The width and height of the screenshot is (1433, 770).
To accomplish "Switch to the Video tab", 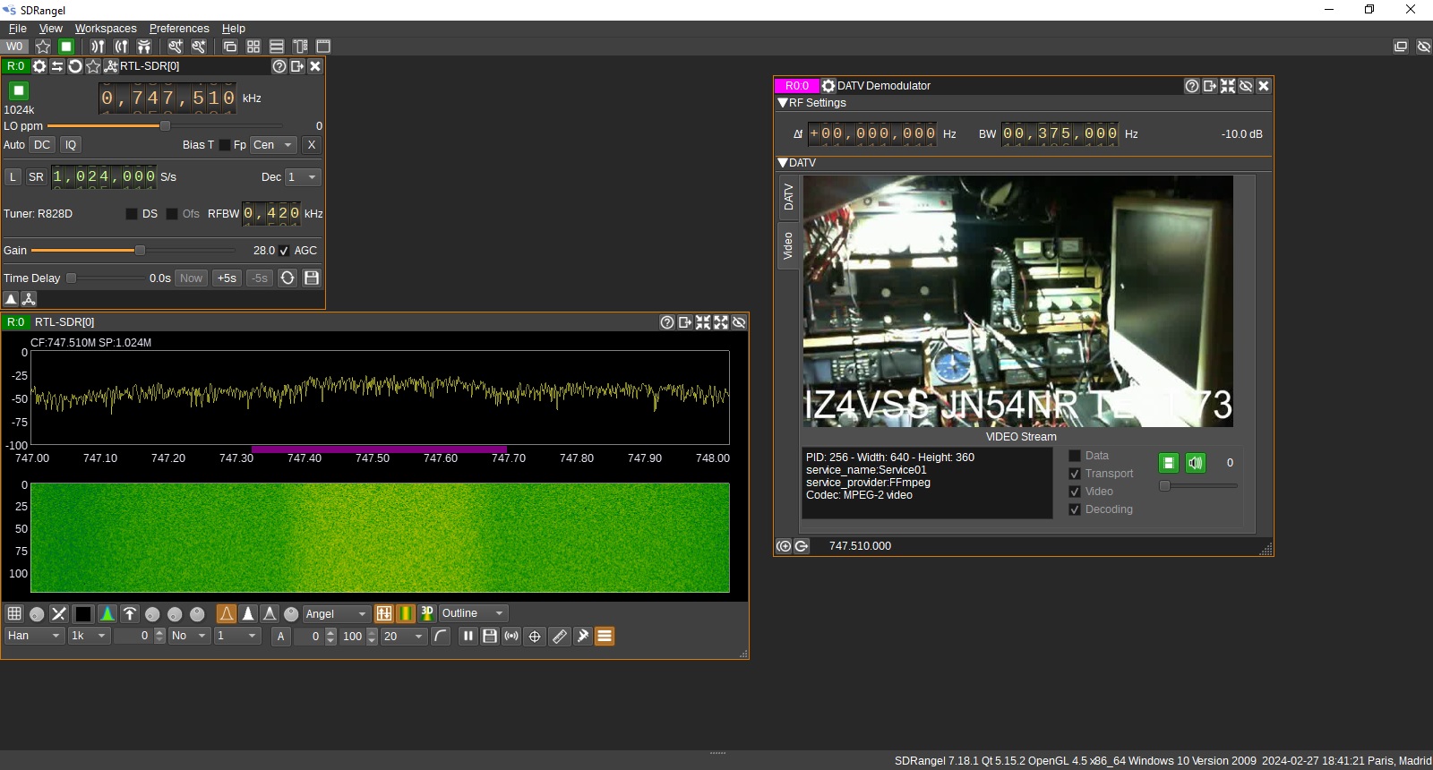I will pyautogui.click(x=788, y=246).
